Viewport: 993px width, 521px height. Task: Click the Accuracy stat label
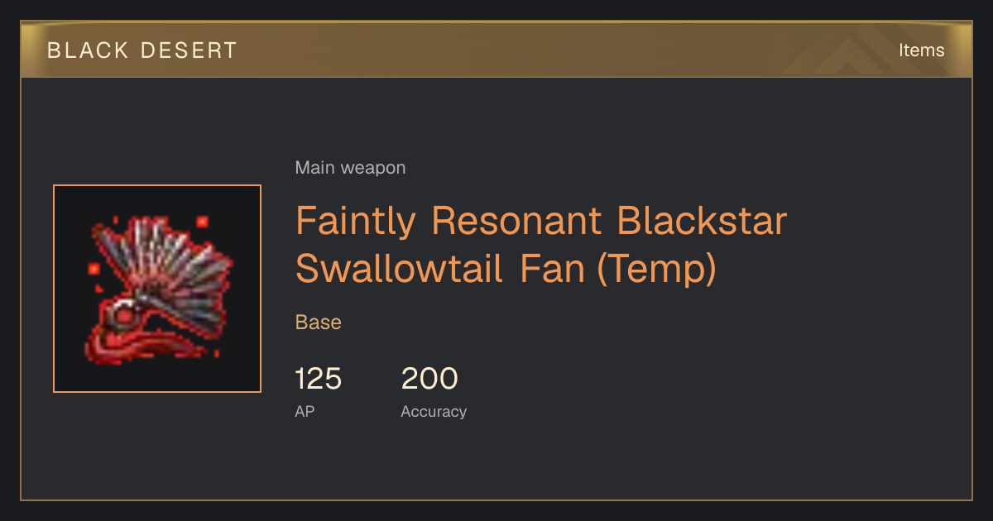tap(434, 411)
